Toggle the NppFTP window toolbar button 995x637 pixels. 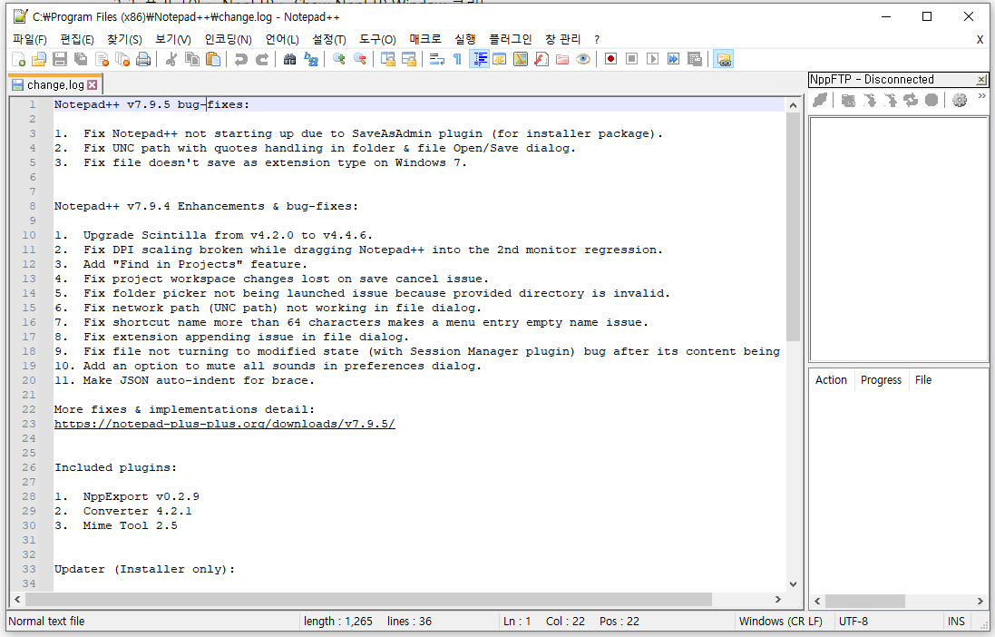tap(724, 60)
